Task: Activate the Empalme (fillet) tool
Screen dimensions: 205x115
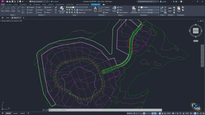Action: [x=48, y=10]
